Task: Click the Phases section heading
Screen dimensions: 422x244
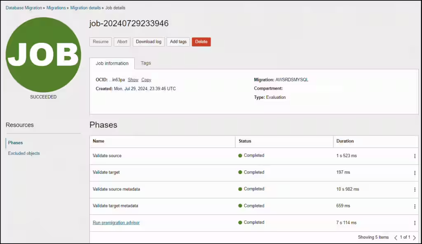Action: (x=103, y=125)
